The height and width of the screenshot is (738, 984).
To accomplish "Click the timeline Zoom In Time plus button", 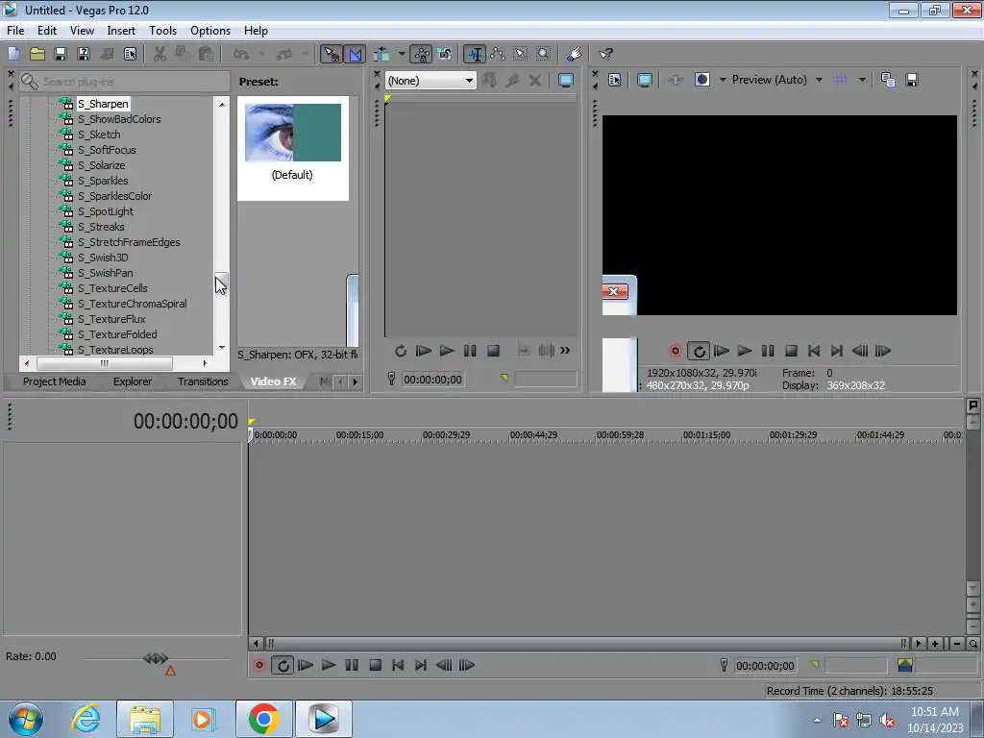I will pyautogui.click(x=935, y=644).
